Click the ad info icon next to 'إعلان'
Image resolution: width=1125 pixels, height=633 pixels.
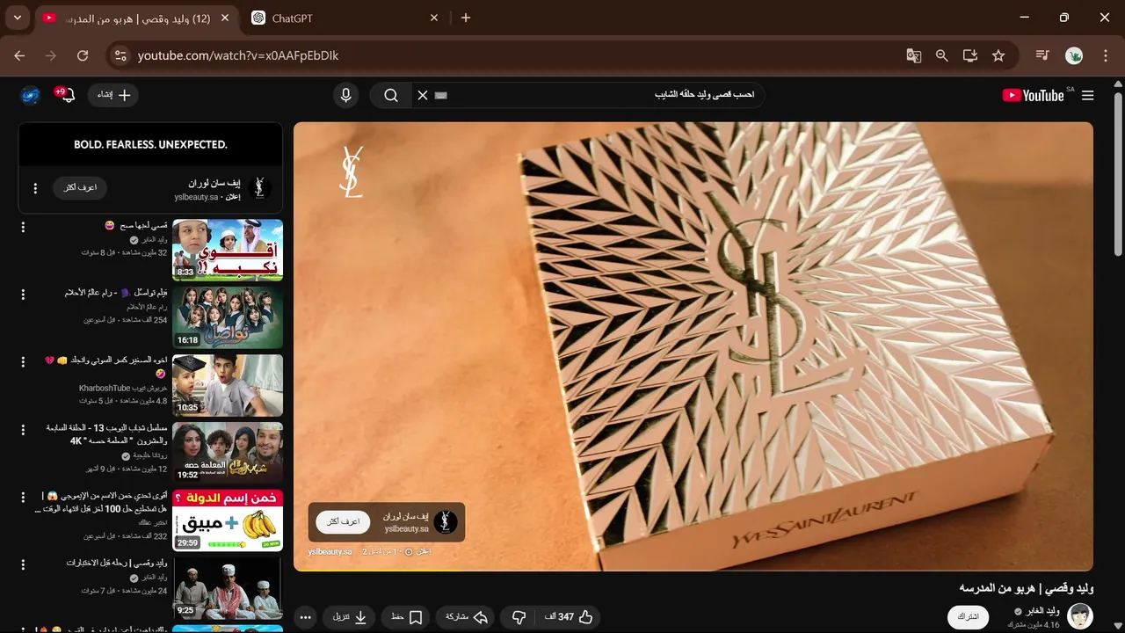pyautogui.click(x=409, y=551)
